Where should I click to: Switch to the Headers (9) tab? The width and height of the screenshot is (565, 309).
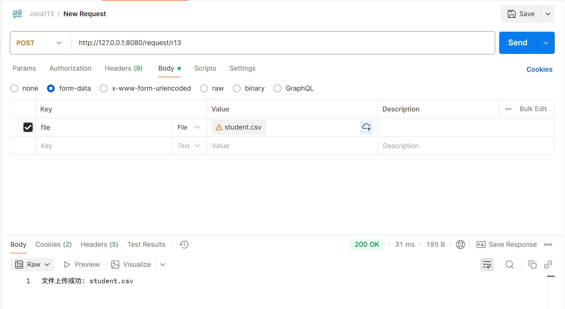coord(123,68)
